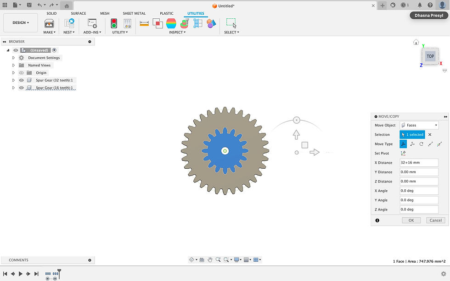Expand Spur Gear (32 teeth):1 node
Screen dimensions: 450x281
coord(13,80)
